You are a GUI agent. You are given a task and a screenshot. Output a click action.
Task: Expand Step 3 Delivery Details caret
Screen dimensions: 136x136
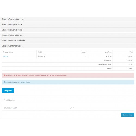click(x=23, y=30)
